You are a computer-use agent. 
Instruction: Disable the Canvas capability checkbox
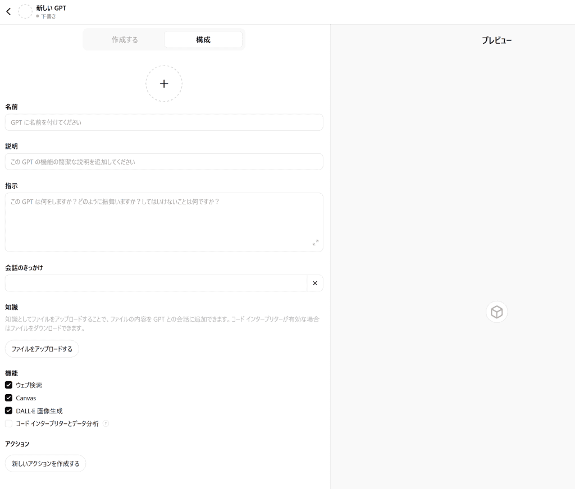tap(8, 397)
